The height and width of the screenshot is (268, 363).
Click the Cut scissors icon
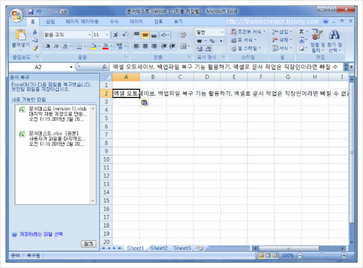35,32
